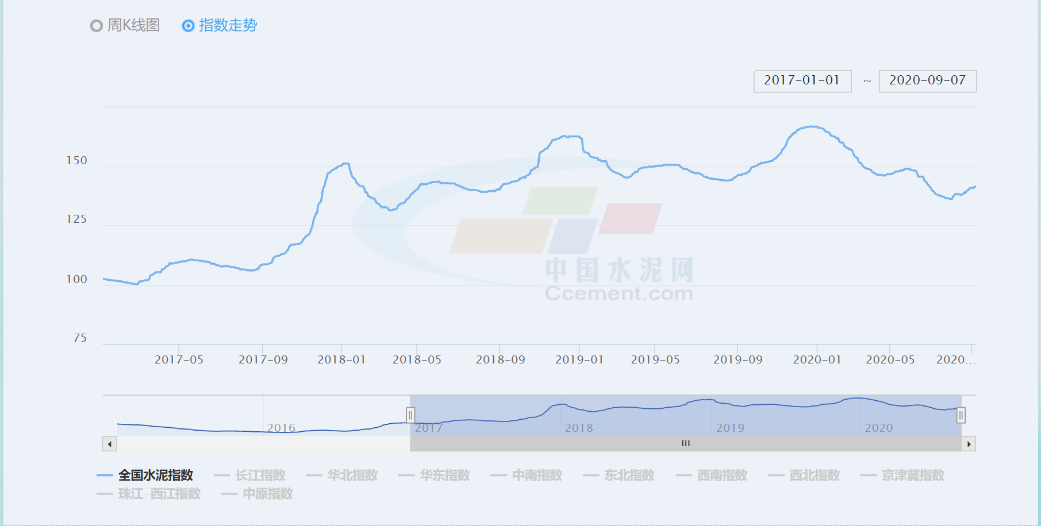
Task: Toggle the 京津冀指数 series on
Action: point(912,475)
